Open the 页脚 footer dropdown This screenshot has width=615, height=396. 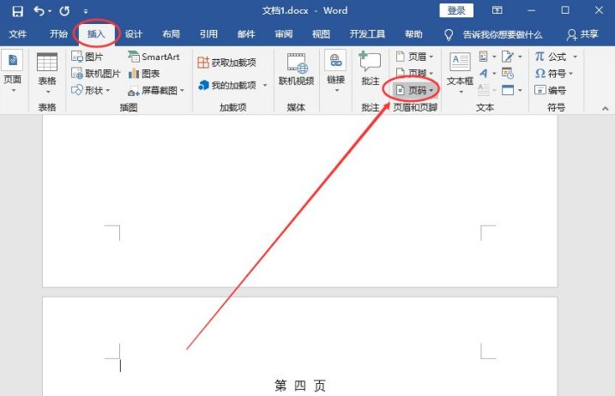pyautogui.click(x=414, y=73)
